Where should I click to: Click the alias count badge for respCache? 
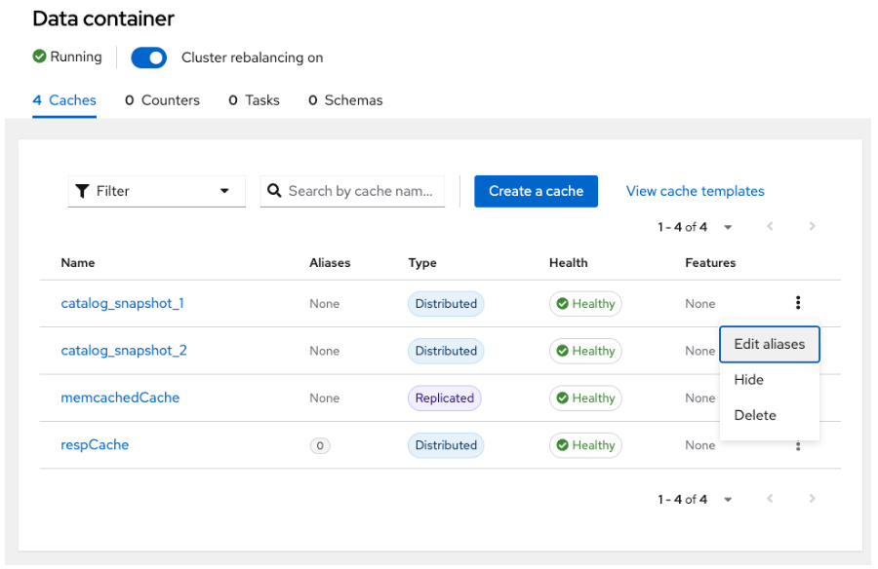pyautogui.click(x=320, y=446)
